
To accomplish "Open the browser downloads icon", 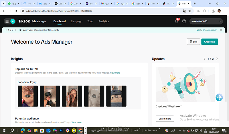I will click(213, 11).
